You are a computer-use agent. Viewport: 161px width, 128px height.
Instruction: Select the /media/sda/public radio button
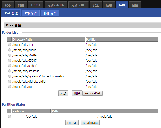click(10, 50)
